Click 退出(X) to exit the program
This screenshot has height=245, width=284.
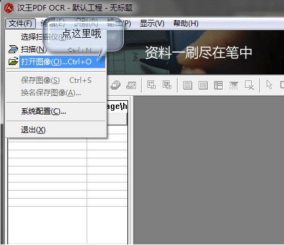click(x=56, y=130)
